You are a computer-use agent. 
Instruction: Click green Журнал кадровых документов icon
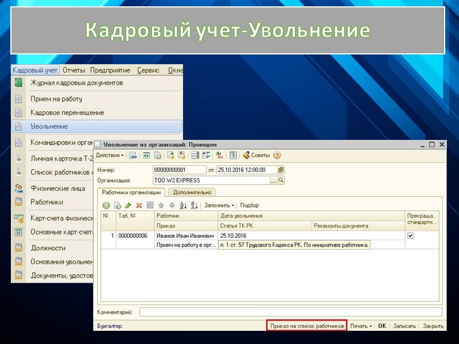coord(18,83)
